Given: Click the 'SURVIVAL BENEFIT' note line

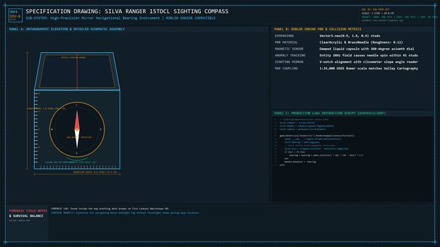Looking at the screenshot, I should click(125, 213).
